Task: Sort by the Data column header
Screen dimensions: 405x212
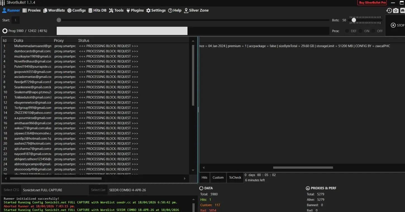Action: tap(18, 40)
